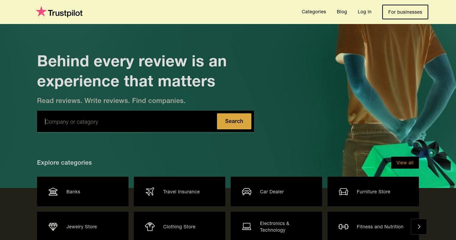Click the Jewelry Store diamond icon
Viewport: 456px width, 240px height.
[x=53, y=227]
